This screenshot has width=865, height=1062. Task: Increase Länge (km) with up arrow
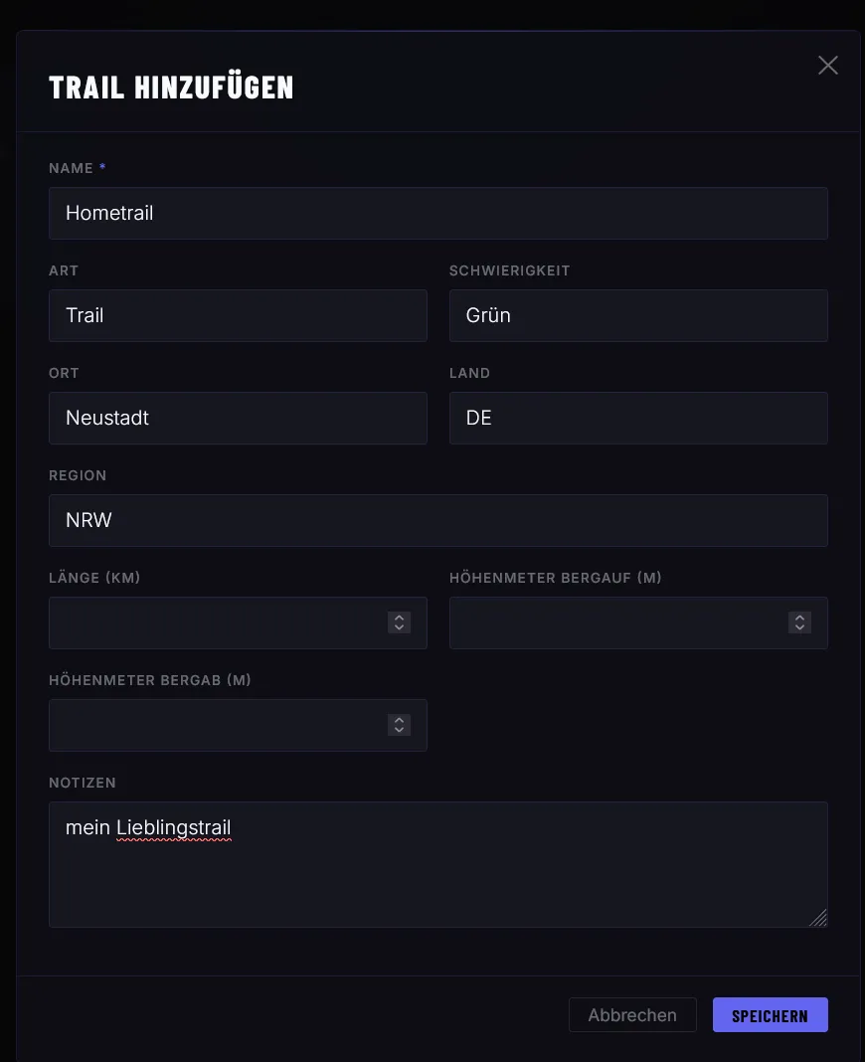(x=400, y=618)
